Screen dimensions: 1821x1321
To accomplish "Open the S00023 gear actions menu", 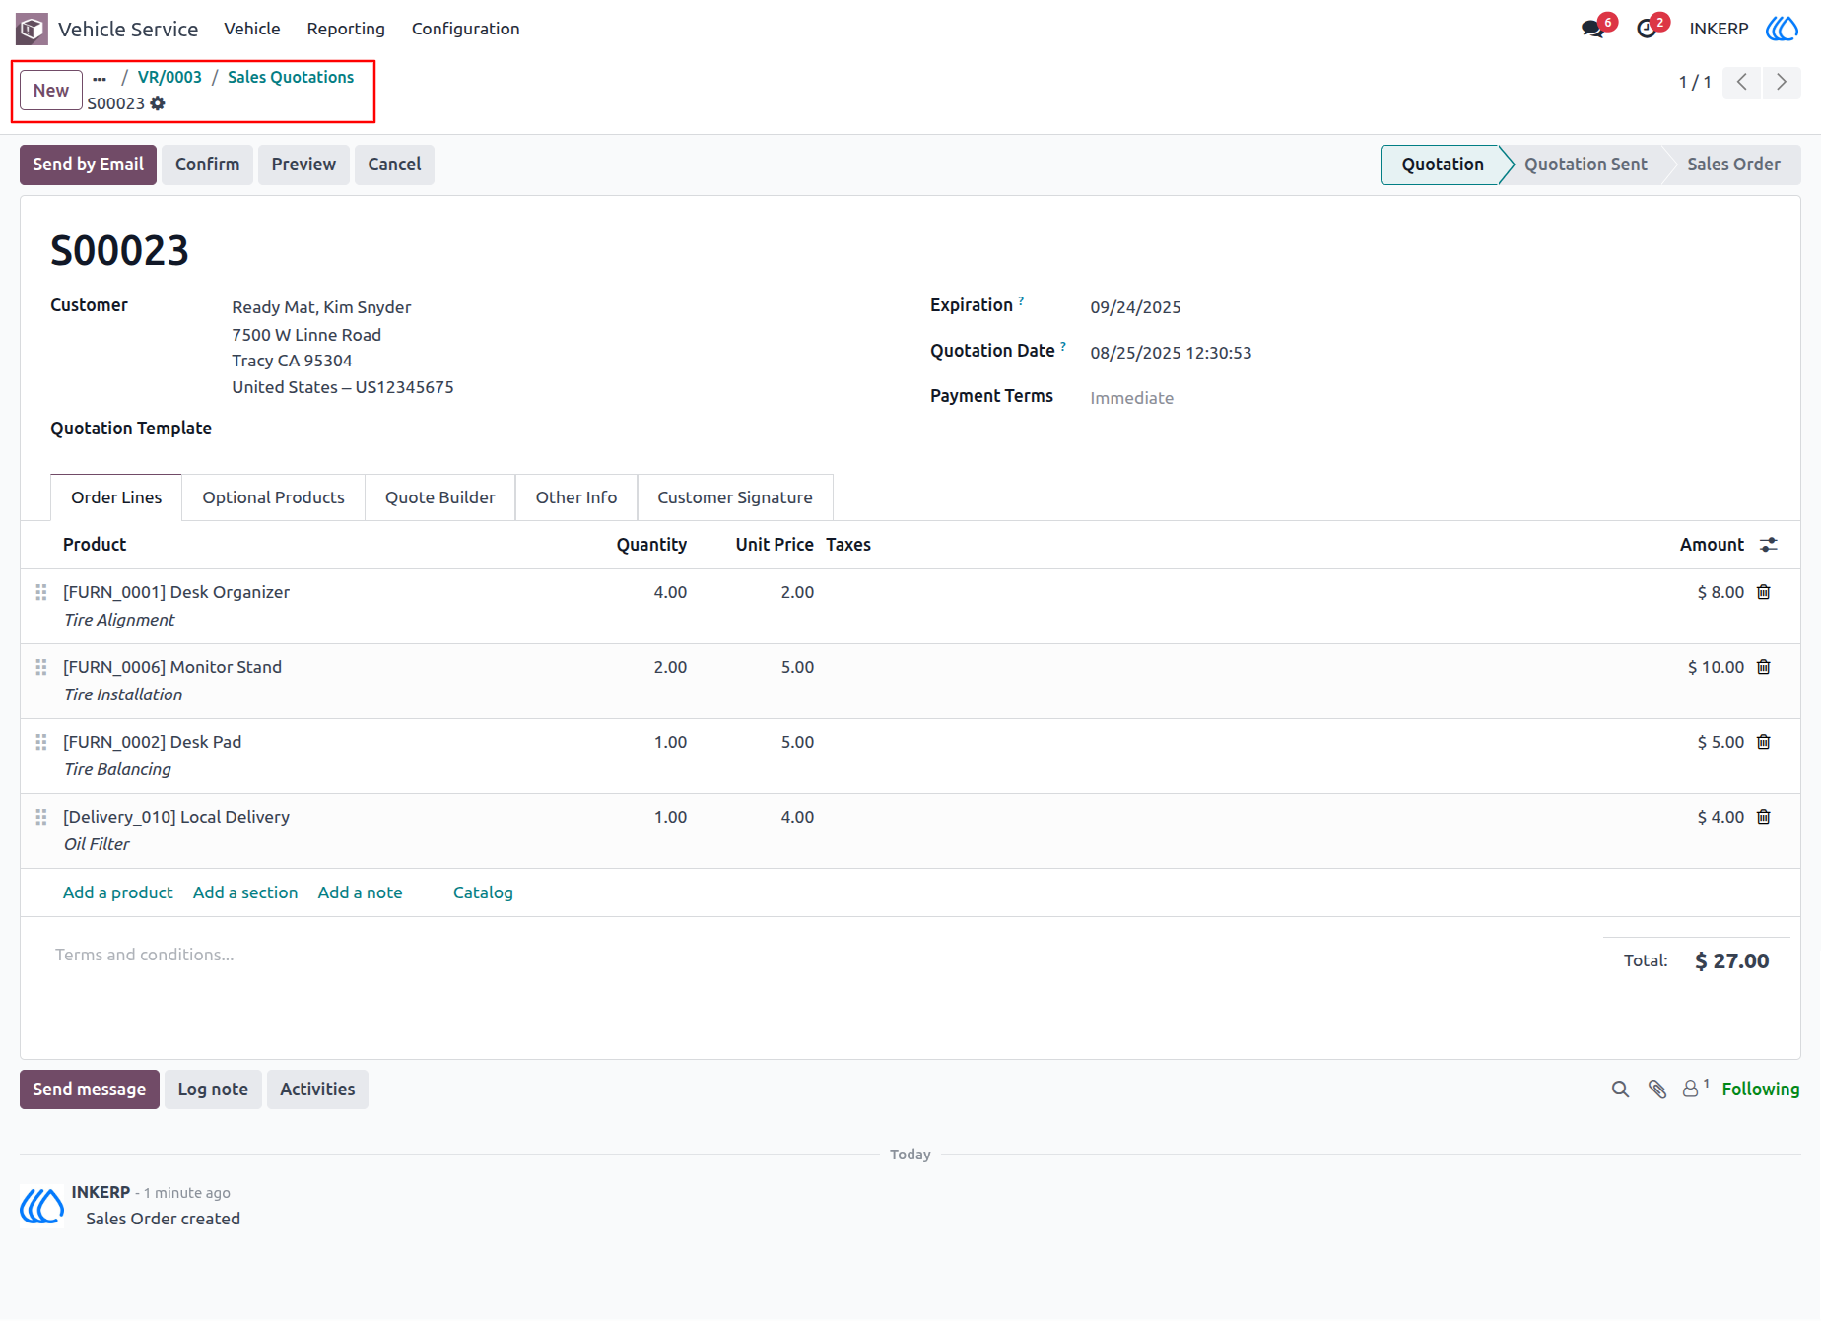I will [x=158, y=103].
